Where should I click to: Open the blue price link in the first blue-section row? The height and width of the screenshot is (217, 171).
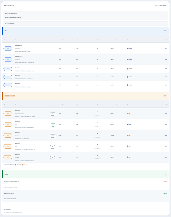click(166, 49)
